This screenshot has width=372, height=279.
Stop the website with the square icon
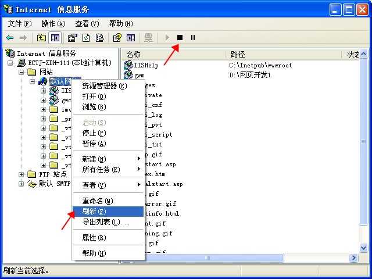tap(180, 37)
